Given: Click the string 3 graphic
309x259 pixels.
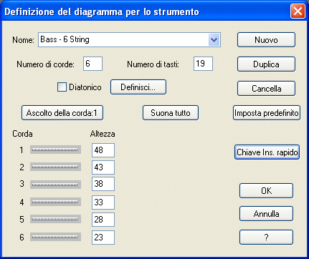Looking at the screenshot, I should (55, 185).
